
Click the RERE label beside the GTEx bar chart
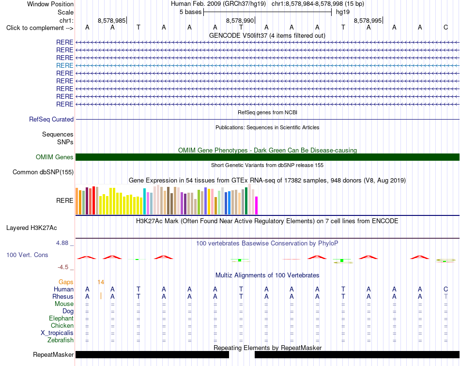(64, 200)
